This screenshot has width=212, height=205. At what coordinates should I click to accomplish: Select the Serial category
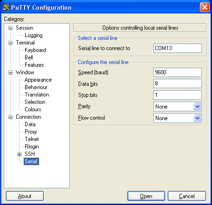[31, 161]
